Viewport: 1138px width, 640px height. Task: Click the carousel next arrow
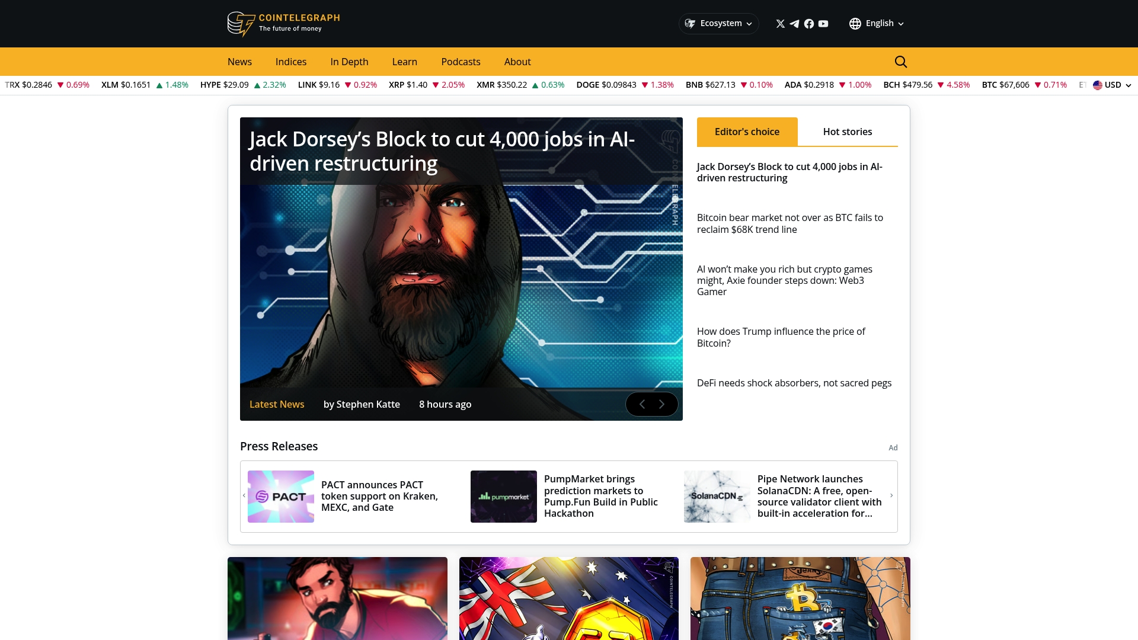click(661, 404)
